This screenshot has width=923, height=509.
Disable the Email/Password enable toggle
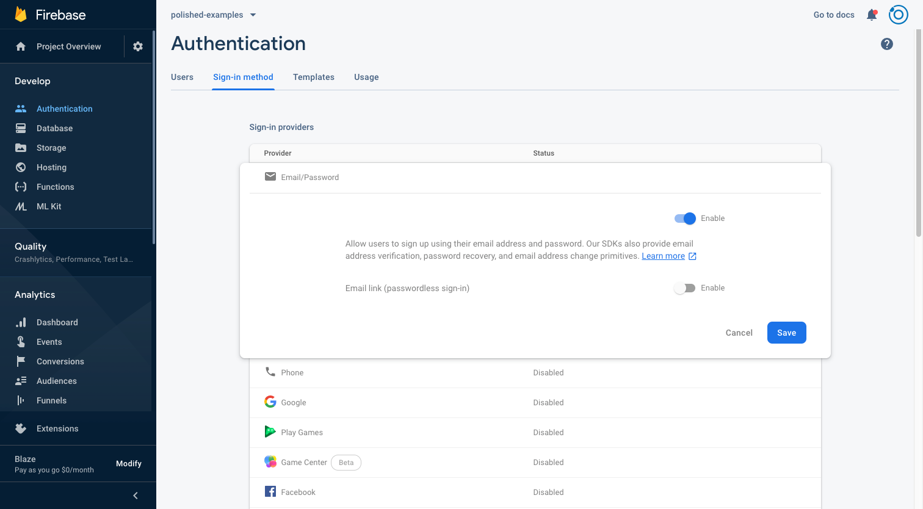(x=685, y=218)
